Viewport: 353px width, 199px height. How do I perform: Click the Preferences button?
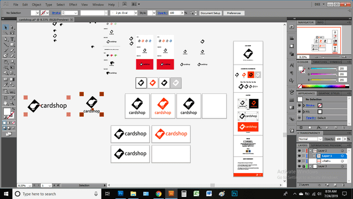(234, 13)
